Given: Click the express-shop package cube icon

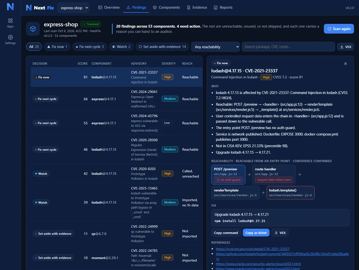Looking at the screenshot, I should tap(33, 29).
